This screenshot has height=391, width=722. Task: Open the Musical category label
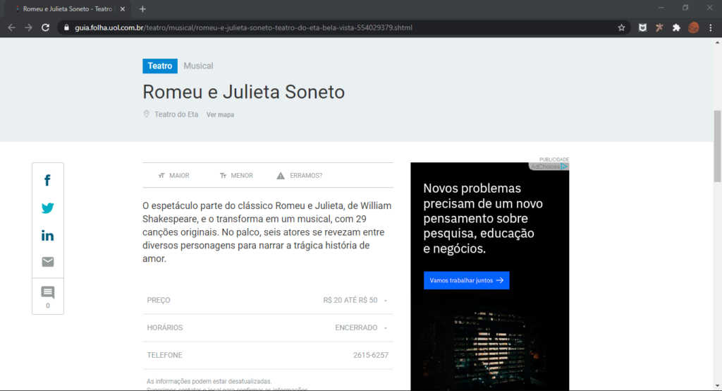[198, 66]
